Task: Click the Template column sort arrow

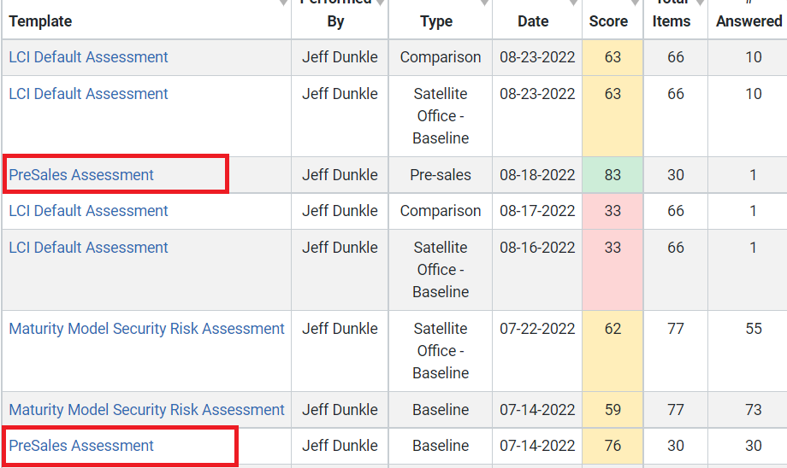Action: [x=284, y=3]
